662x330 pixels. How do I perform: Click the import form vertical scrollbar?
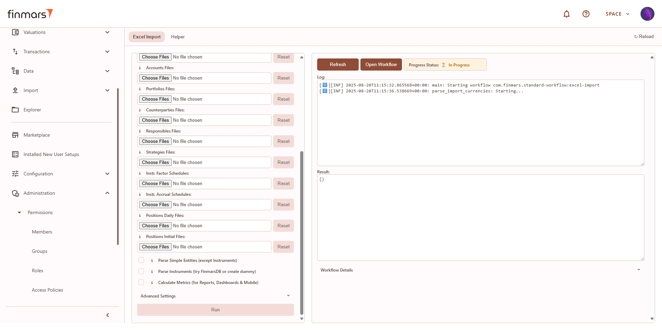click(302, 233)
